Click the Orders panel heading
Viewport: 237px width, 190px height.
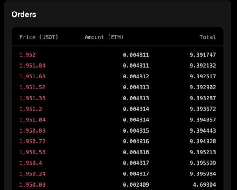[x=24, y=15]
